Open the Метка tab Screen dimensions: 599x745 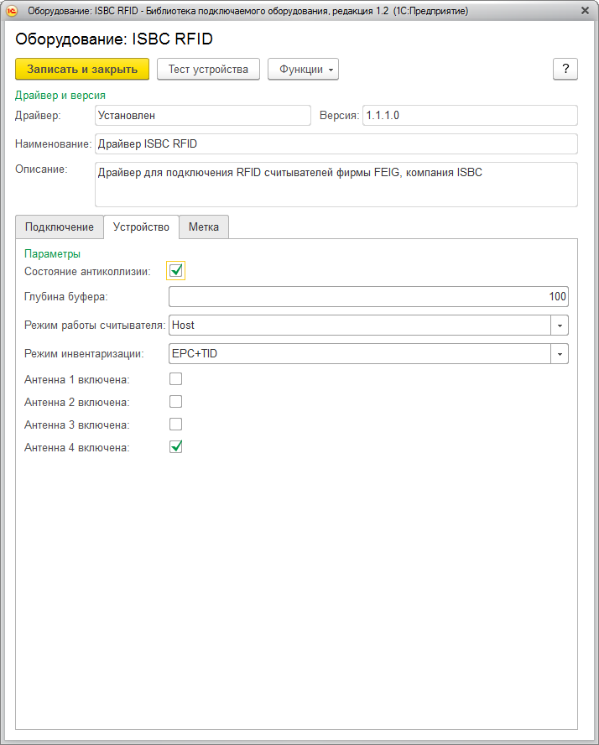tap(204, 227)
